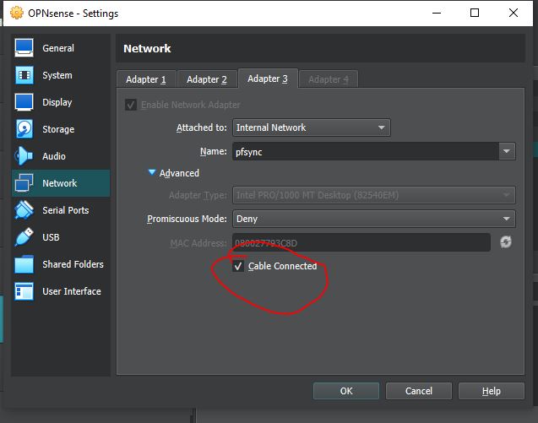Maximize the OPNsense Settings window

click(x=475, y=13)
